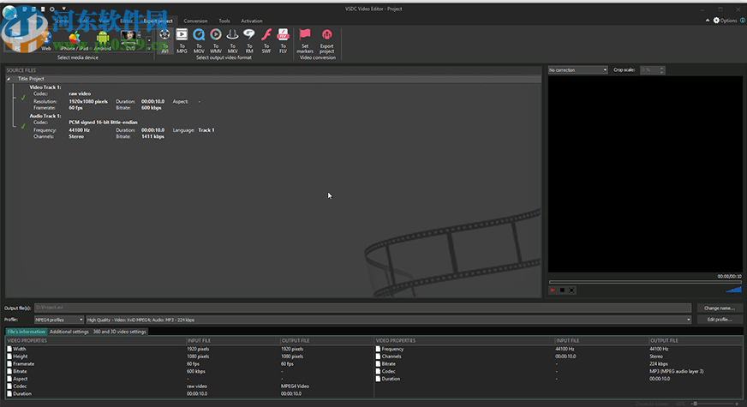The width and height of the screenshot is (747, 407).
Task: Open the quick access toolbar dropdown arrow
Action: (64, 9)
